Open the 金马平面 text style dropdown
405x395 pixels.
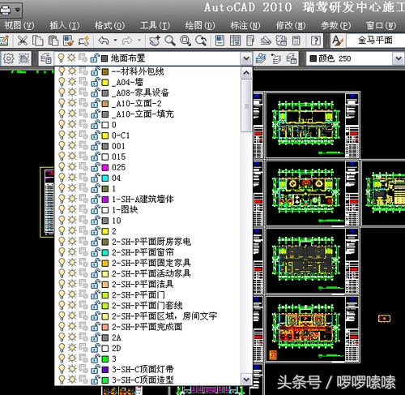(x=375, y=41)
